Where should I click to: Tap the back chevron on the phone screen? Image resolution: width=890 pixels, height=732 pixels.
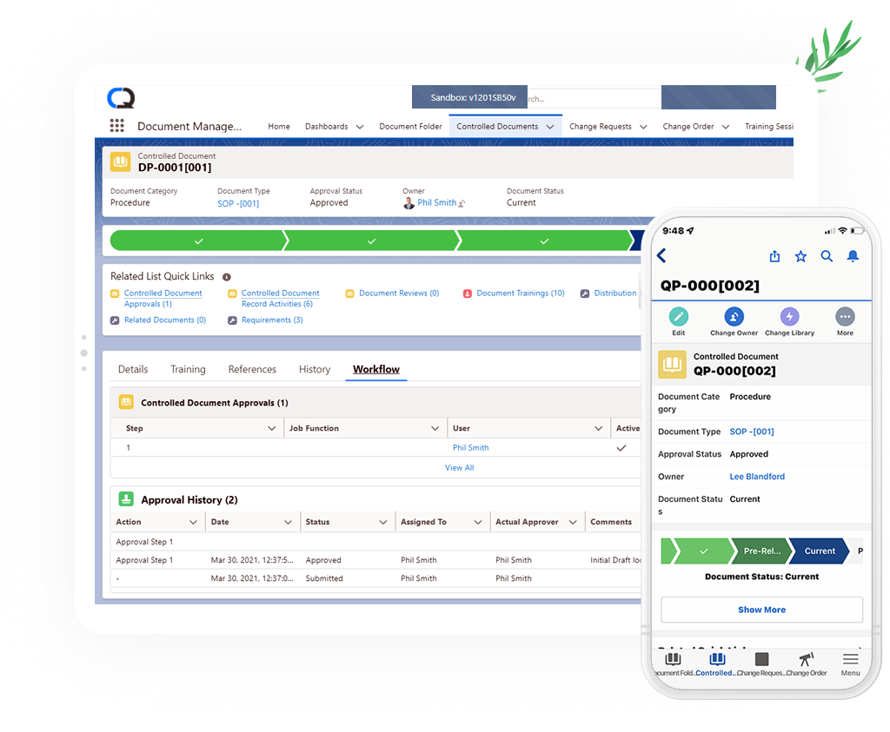(x=662, y=256)
